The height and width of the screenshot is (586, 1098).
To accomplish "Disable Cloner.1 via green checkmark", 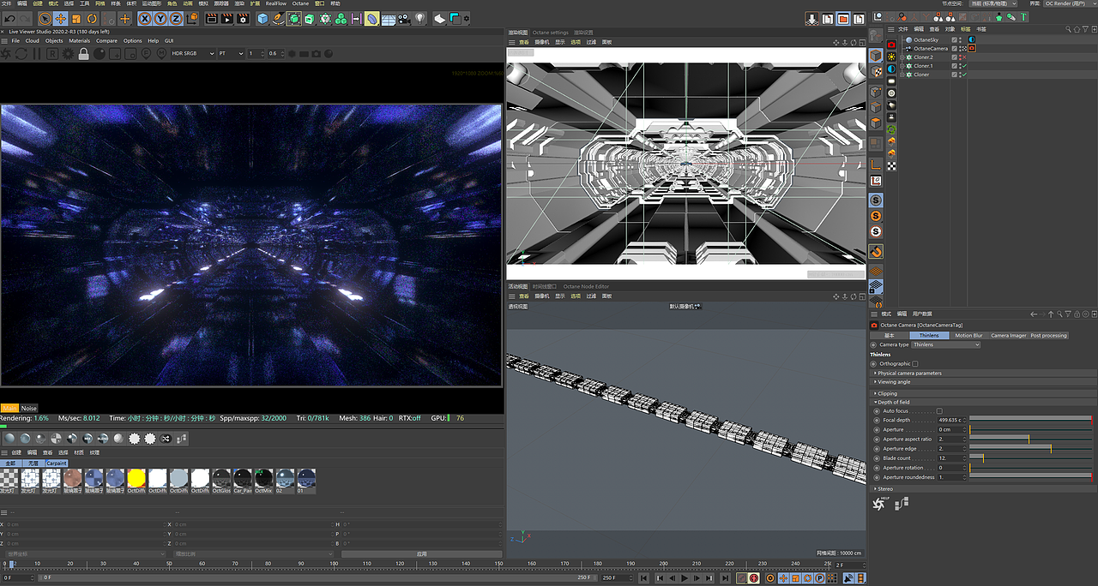I will 964,66.
